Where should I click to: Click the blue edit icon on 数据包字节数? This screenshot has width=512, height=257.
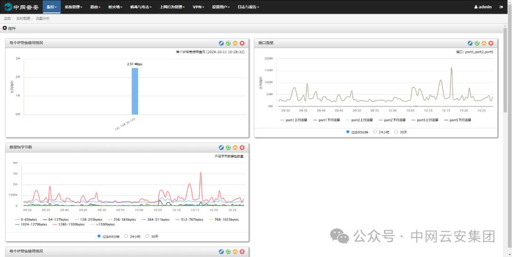[x=221, y=147]
